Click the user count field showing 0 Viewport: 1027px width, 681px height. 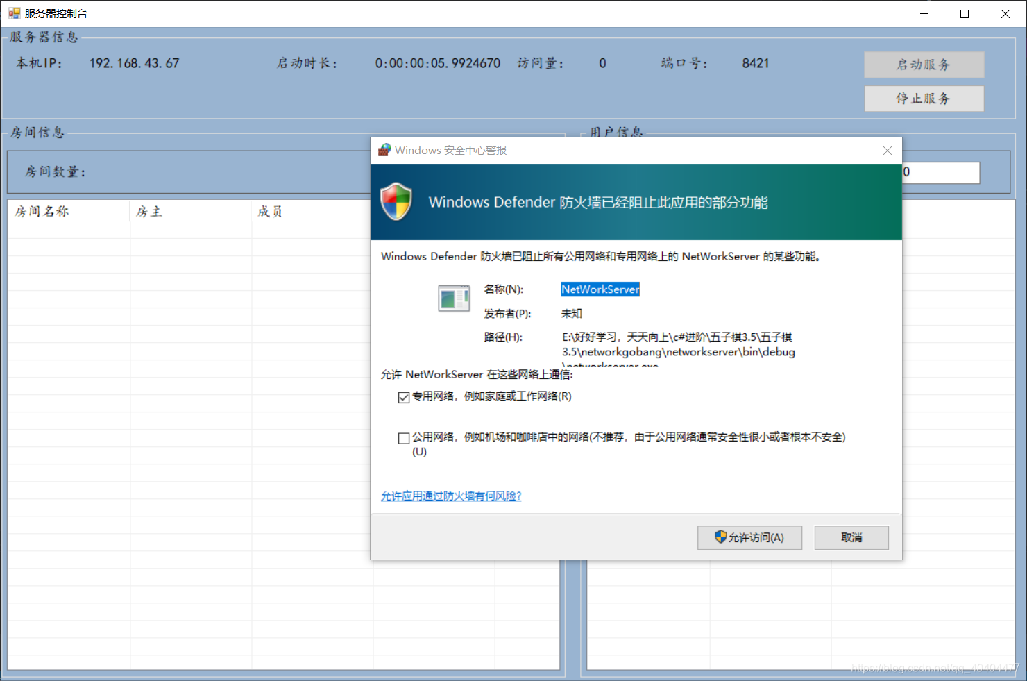point(940,172)
